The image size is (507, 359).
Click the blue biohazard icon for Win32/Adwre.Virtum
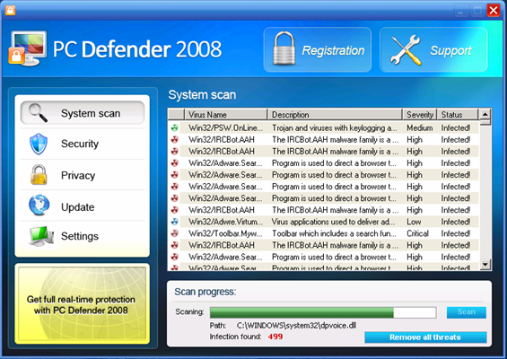(x=175, y=222)
